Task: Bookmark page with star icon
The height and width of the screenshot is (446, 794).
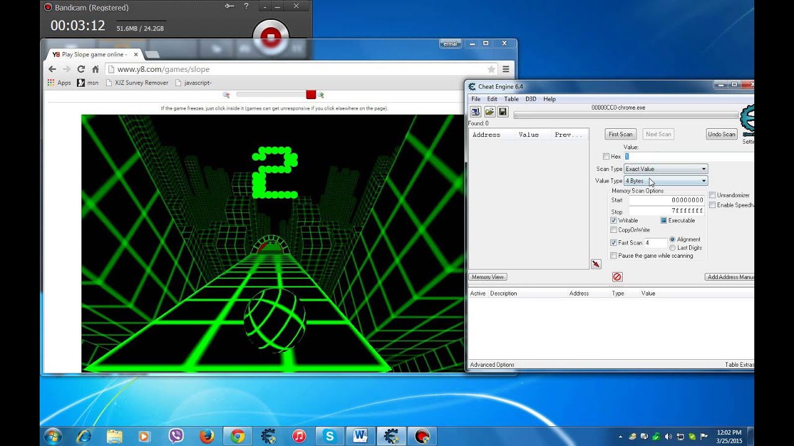Action: tap(491, 69)
